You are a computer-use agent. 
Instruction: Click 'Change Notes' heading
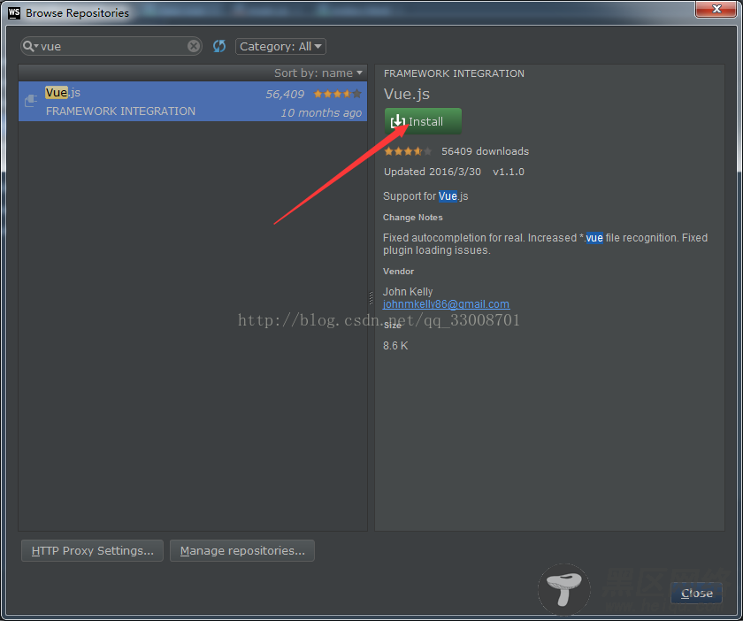coord(413,217)
